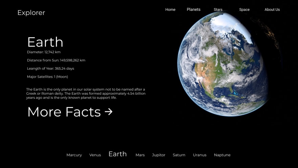The width and height of the screenshot is (298, 168).
Task: Open the About Us page
Action: pyautogui.click(x=272, y=10)
